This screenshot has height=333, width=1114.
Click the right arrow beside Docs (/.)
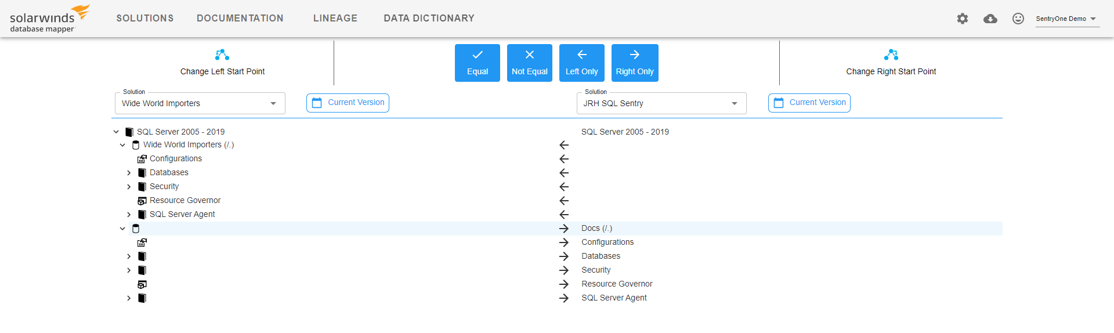pyautogui.click(x=564, y=229)
